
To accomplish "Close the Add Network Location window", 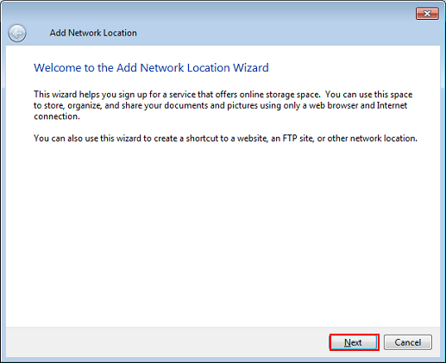I will (x=427, y=14).
